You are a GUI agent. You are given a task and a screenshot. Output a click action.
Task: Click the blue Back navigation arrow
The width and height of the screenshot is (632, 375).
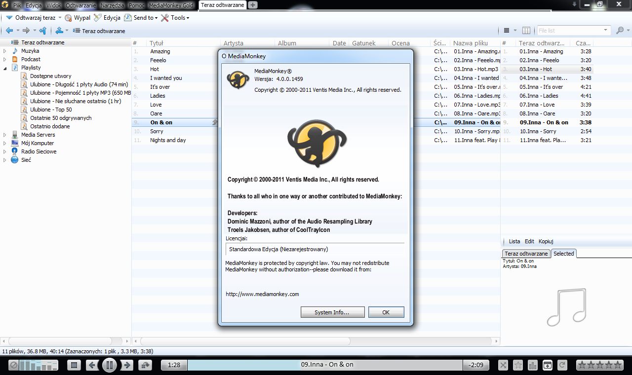[x=9, y=31]
